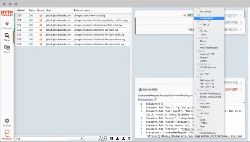Click the external link icon beside Find out more
The image size is (250, 142).
point(155,99)
